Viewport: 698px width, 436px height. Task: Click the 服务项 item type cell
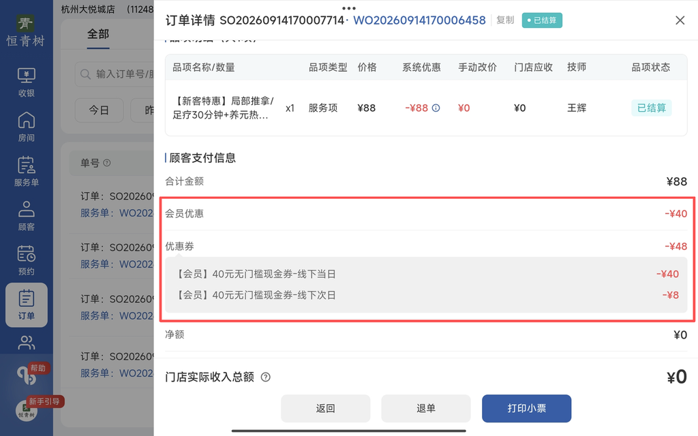tap(322, 108)
